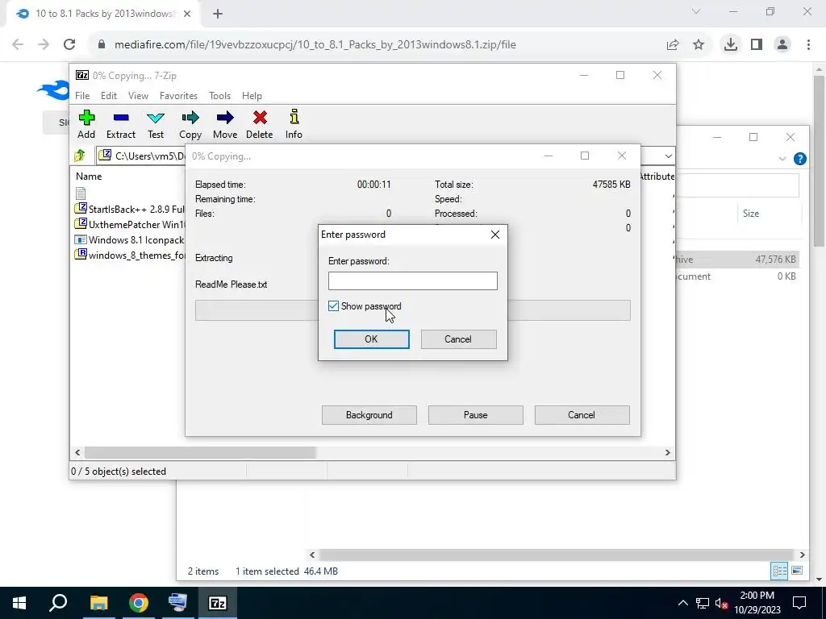The image size is (826, 619).
Task: Open the Chrome tab search chevron
Action: point(696,11)
